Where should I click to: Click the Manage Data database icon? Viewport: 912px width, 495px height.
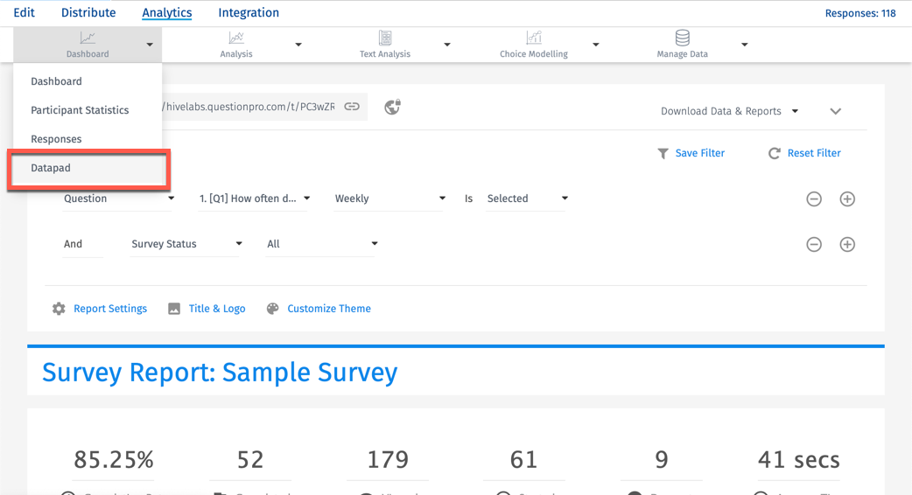pyautogui.click(x=682, y=38)
